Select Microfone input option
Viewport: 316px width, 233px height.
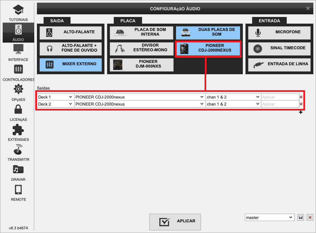pyautogui.click(x=279, y=33)
